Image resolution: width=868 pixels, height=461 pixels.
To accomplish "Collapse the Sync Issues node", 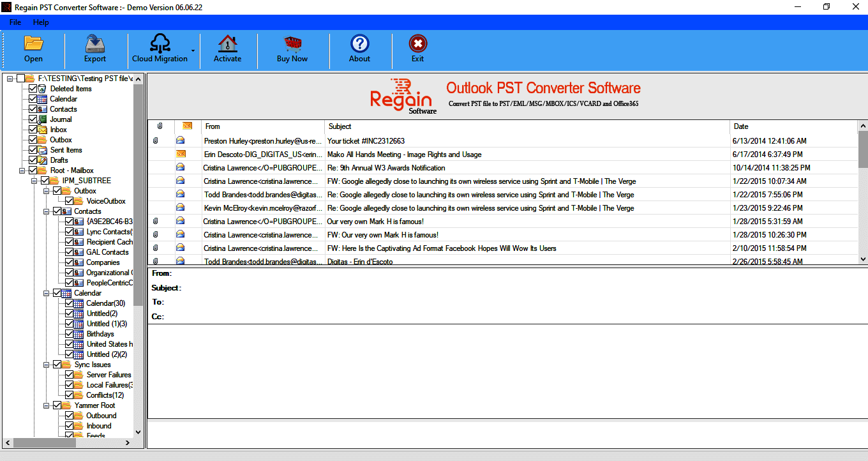I will (47, 365).
